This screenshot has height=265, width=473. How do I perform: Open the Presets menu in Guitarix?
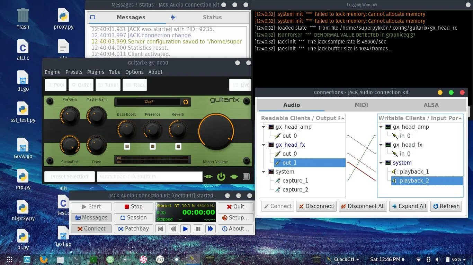[74, 72]
